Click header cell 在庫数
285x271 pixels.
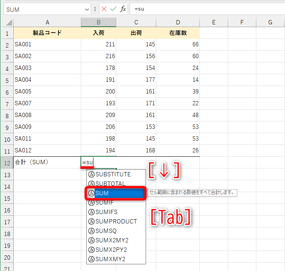click(x=178, y=33)
